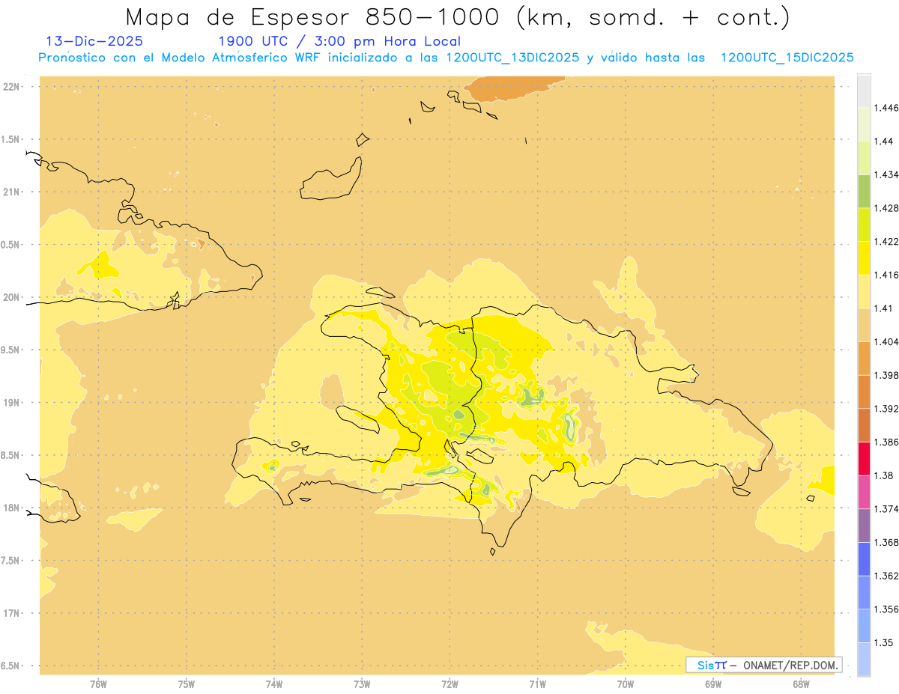The height and width of the screenshot is (694, 899).
Task: Click the '21N' latitude label
Action: (x=13, y=192)
